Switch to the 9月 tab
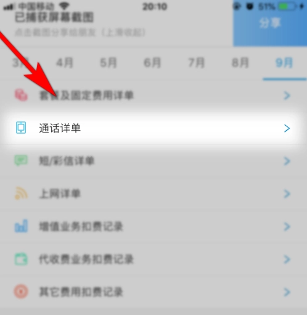This screenshot has width=307, height=315. point(284,63)
